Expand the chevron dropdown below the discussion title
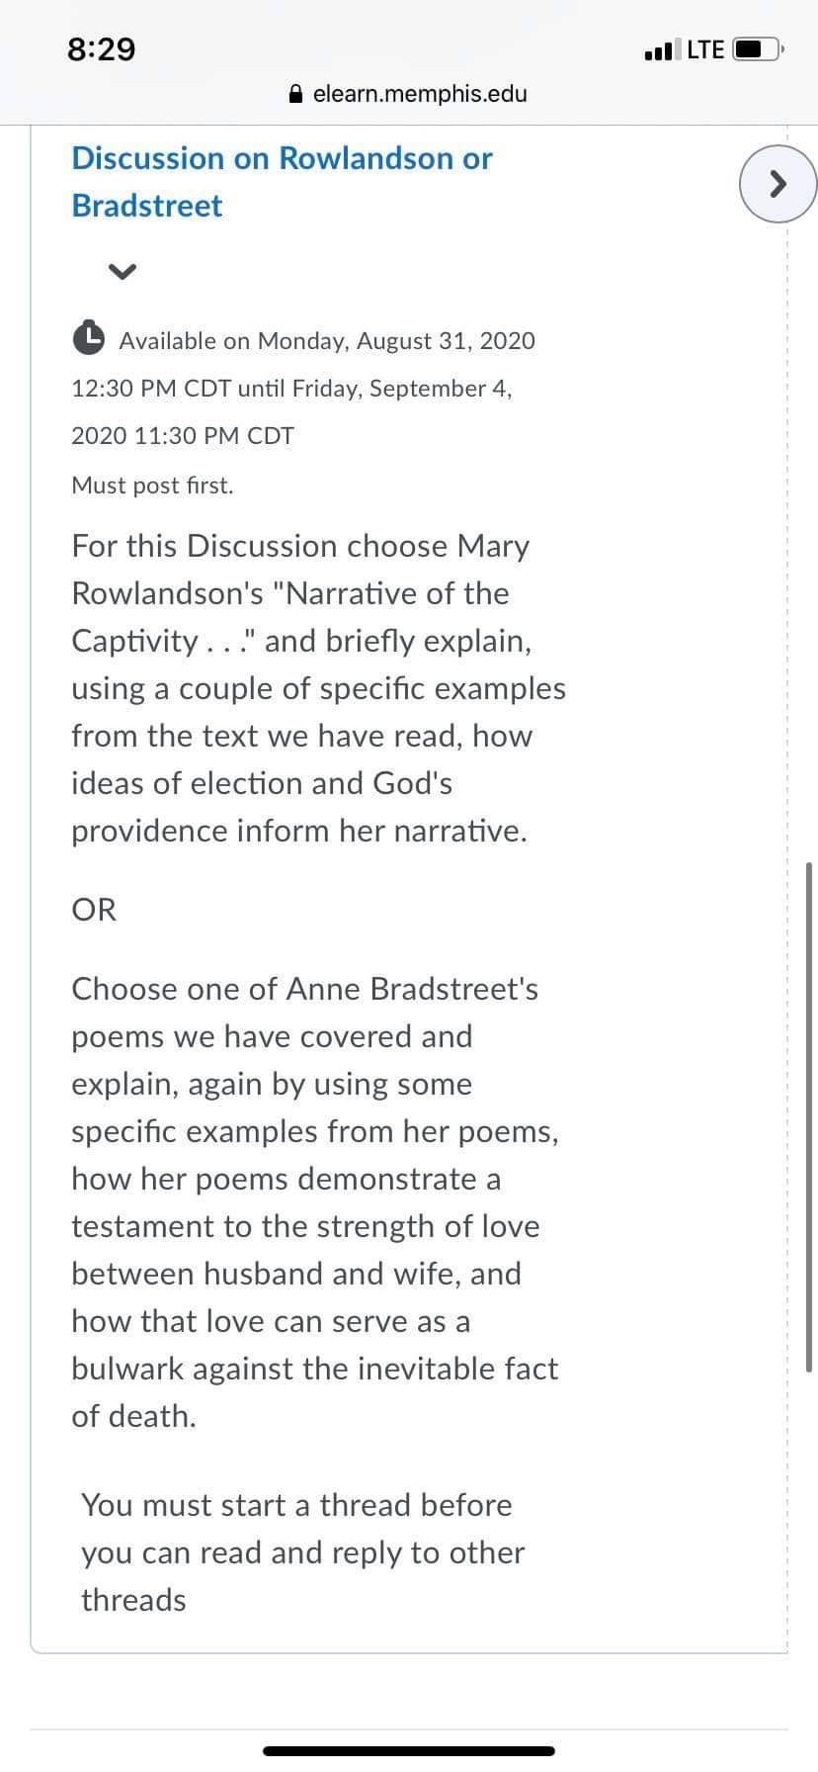The height and width of the screenshot is (1772, 818). (x=122, y=271)
